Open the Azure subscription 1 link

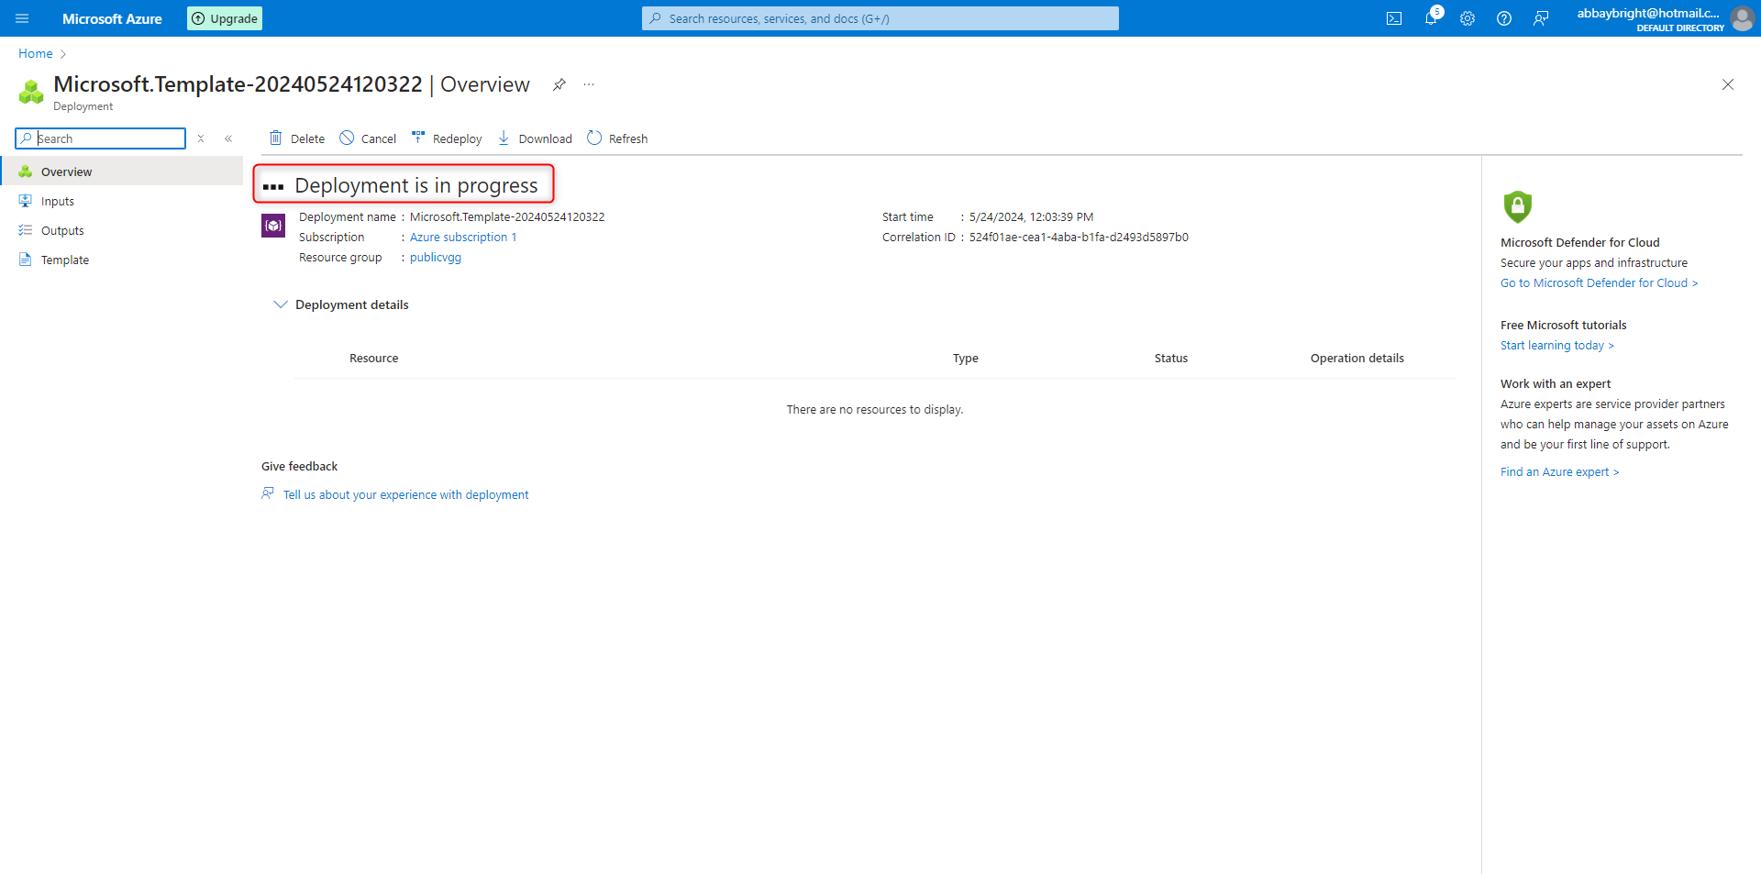point(463,238)
